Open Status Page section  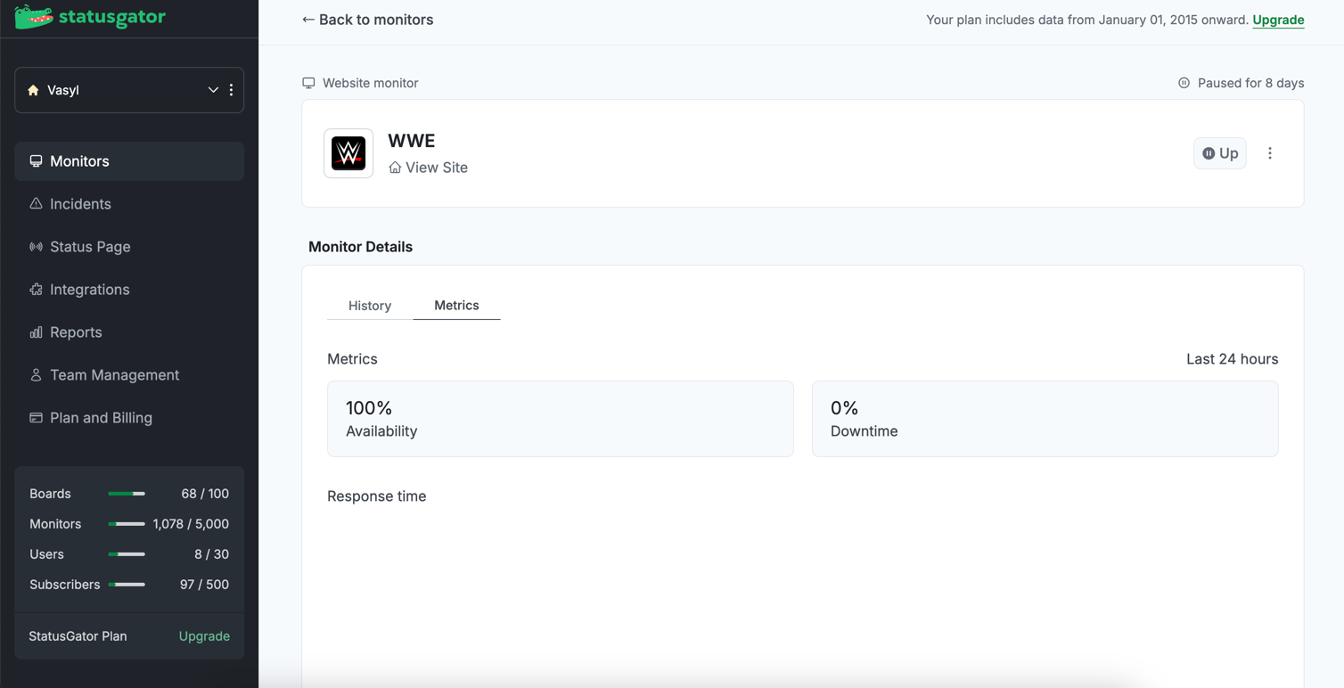pos(129,247)
